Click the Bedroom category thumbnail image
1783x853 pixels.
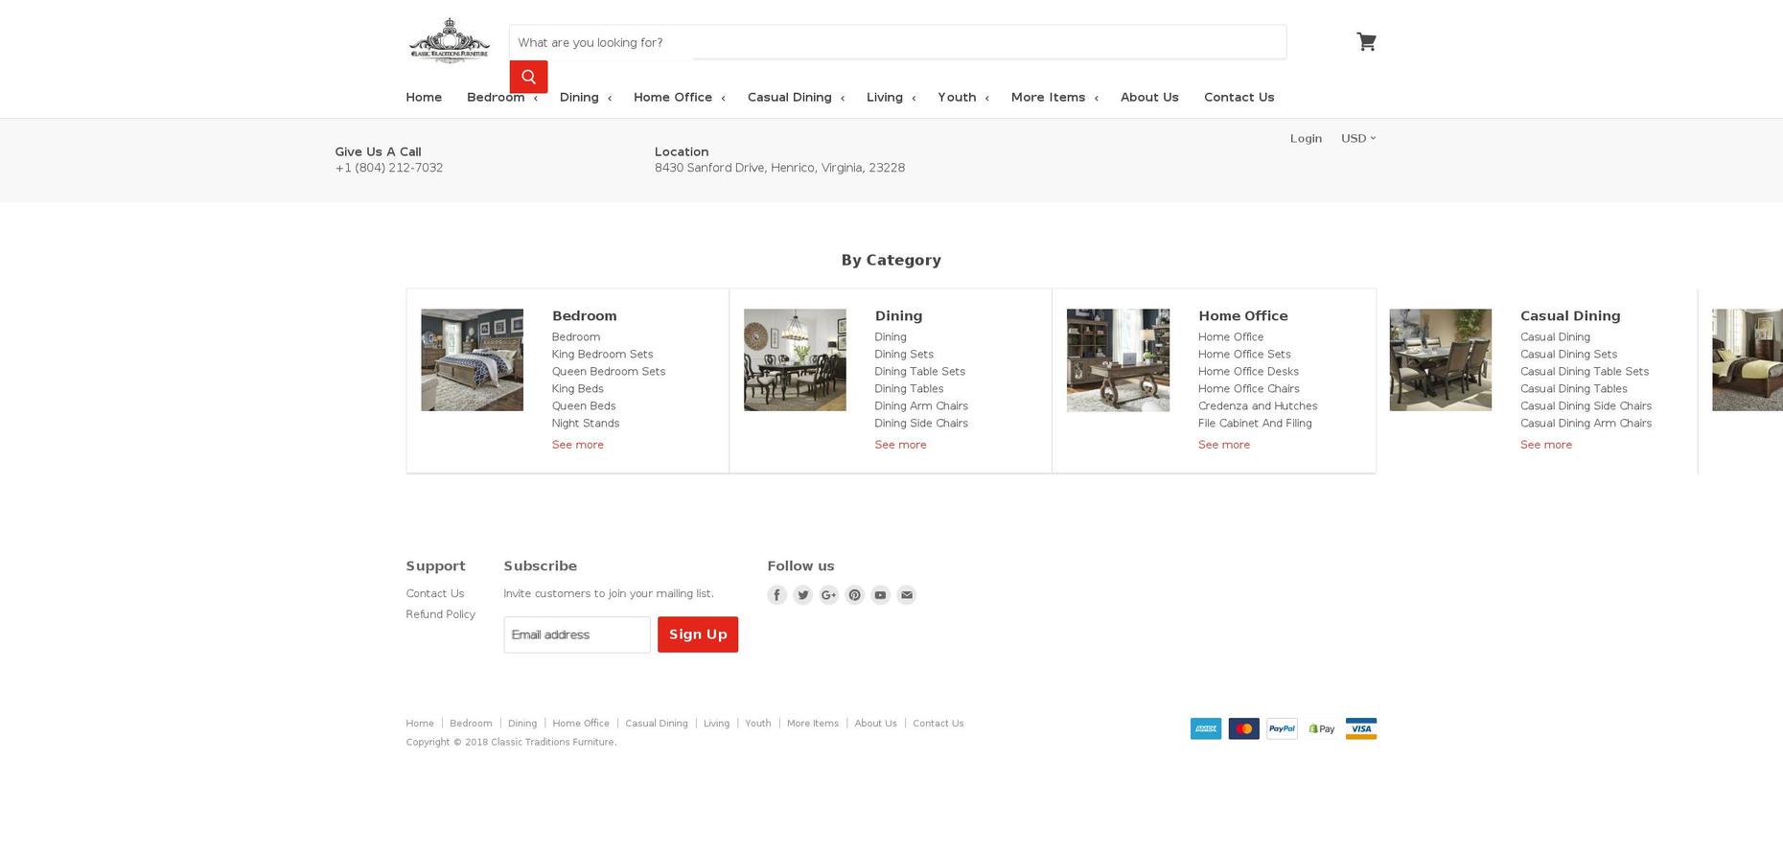pyautogui.click(x=472, y=360)
